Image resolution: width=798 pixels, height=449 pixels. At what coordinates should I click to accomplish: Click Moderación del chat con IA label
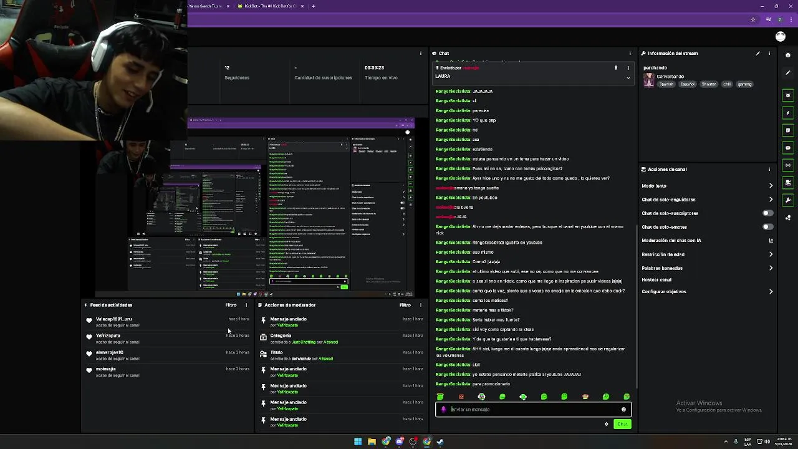671,241
